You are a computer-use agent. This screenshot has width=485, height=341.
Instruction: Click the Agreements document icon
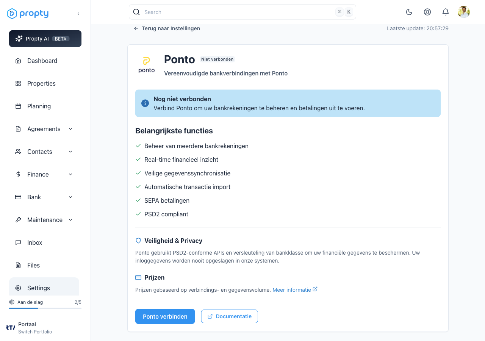pyautogui.click(x=18, y=129)
